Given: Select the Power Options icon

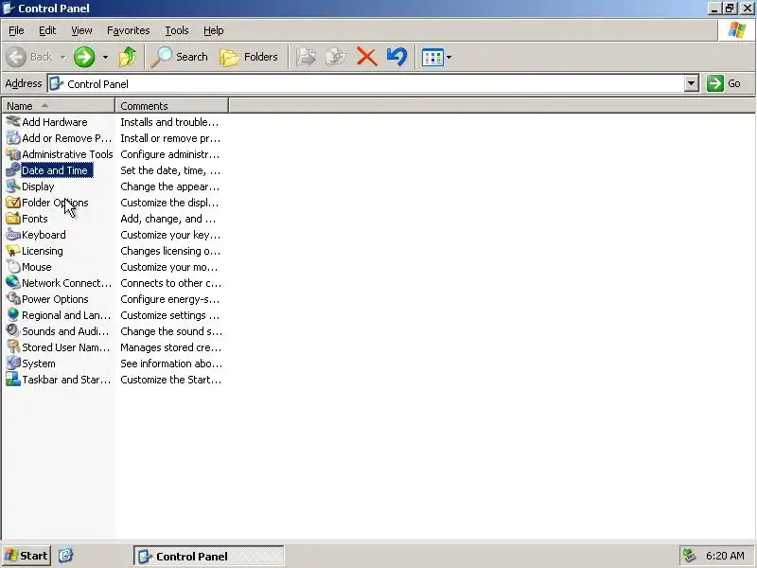Looking at the screenshot, I should tap(13, 299).
